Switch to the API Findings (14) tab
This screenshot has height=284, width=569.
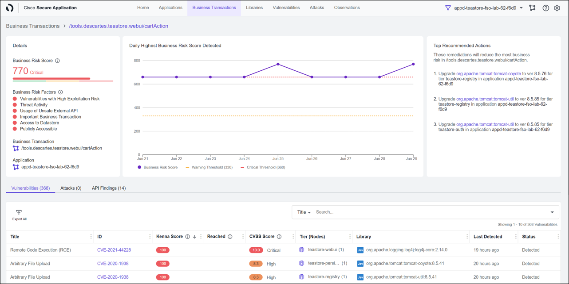109,188
